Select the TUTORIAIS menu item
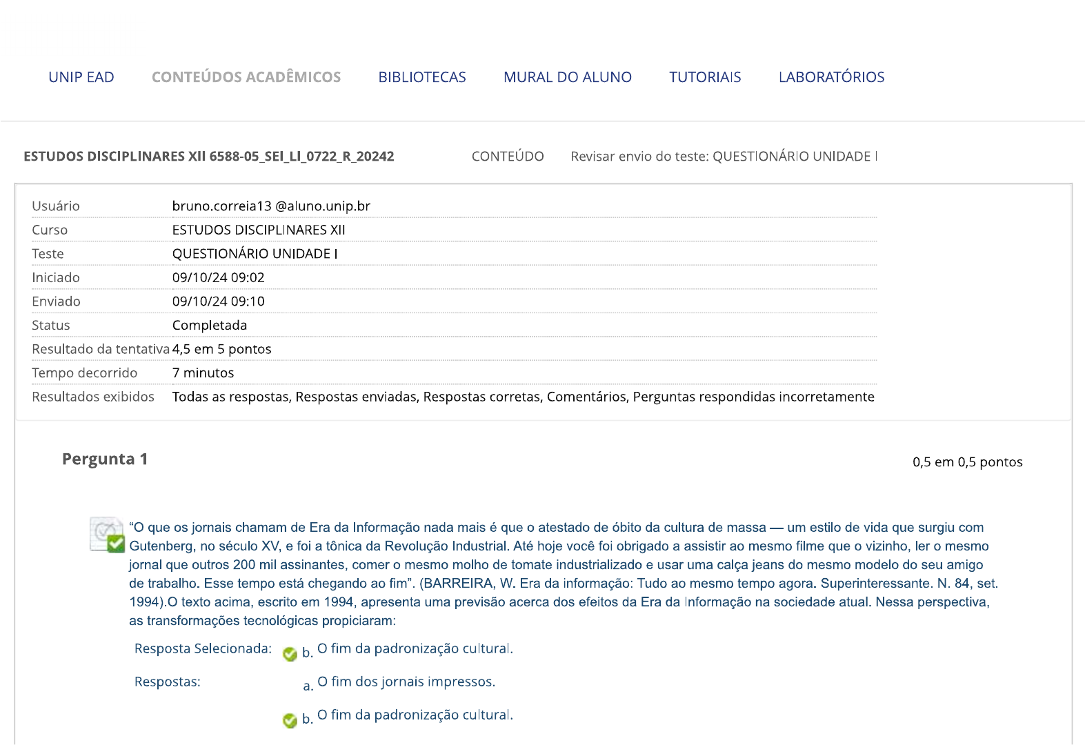The image size is (1085, 745). [705, 77]
